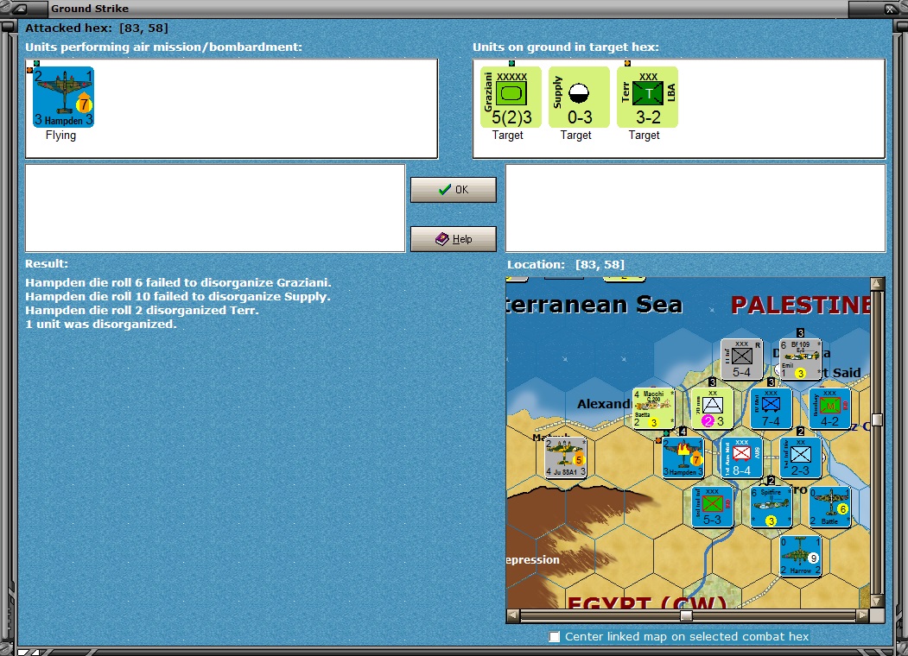This screenshot has height=656, width=908.
Task: Click the 'Target' label under the Terr counter
Action: [644, 136]
